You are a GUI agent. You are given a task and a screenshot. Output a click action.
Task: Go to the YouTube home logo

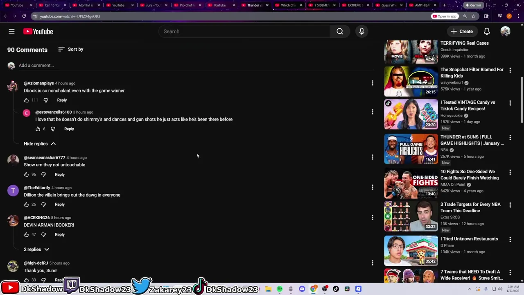coord(38,32)
